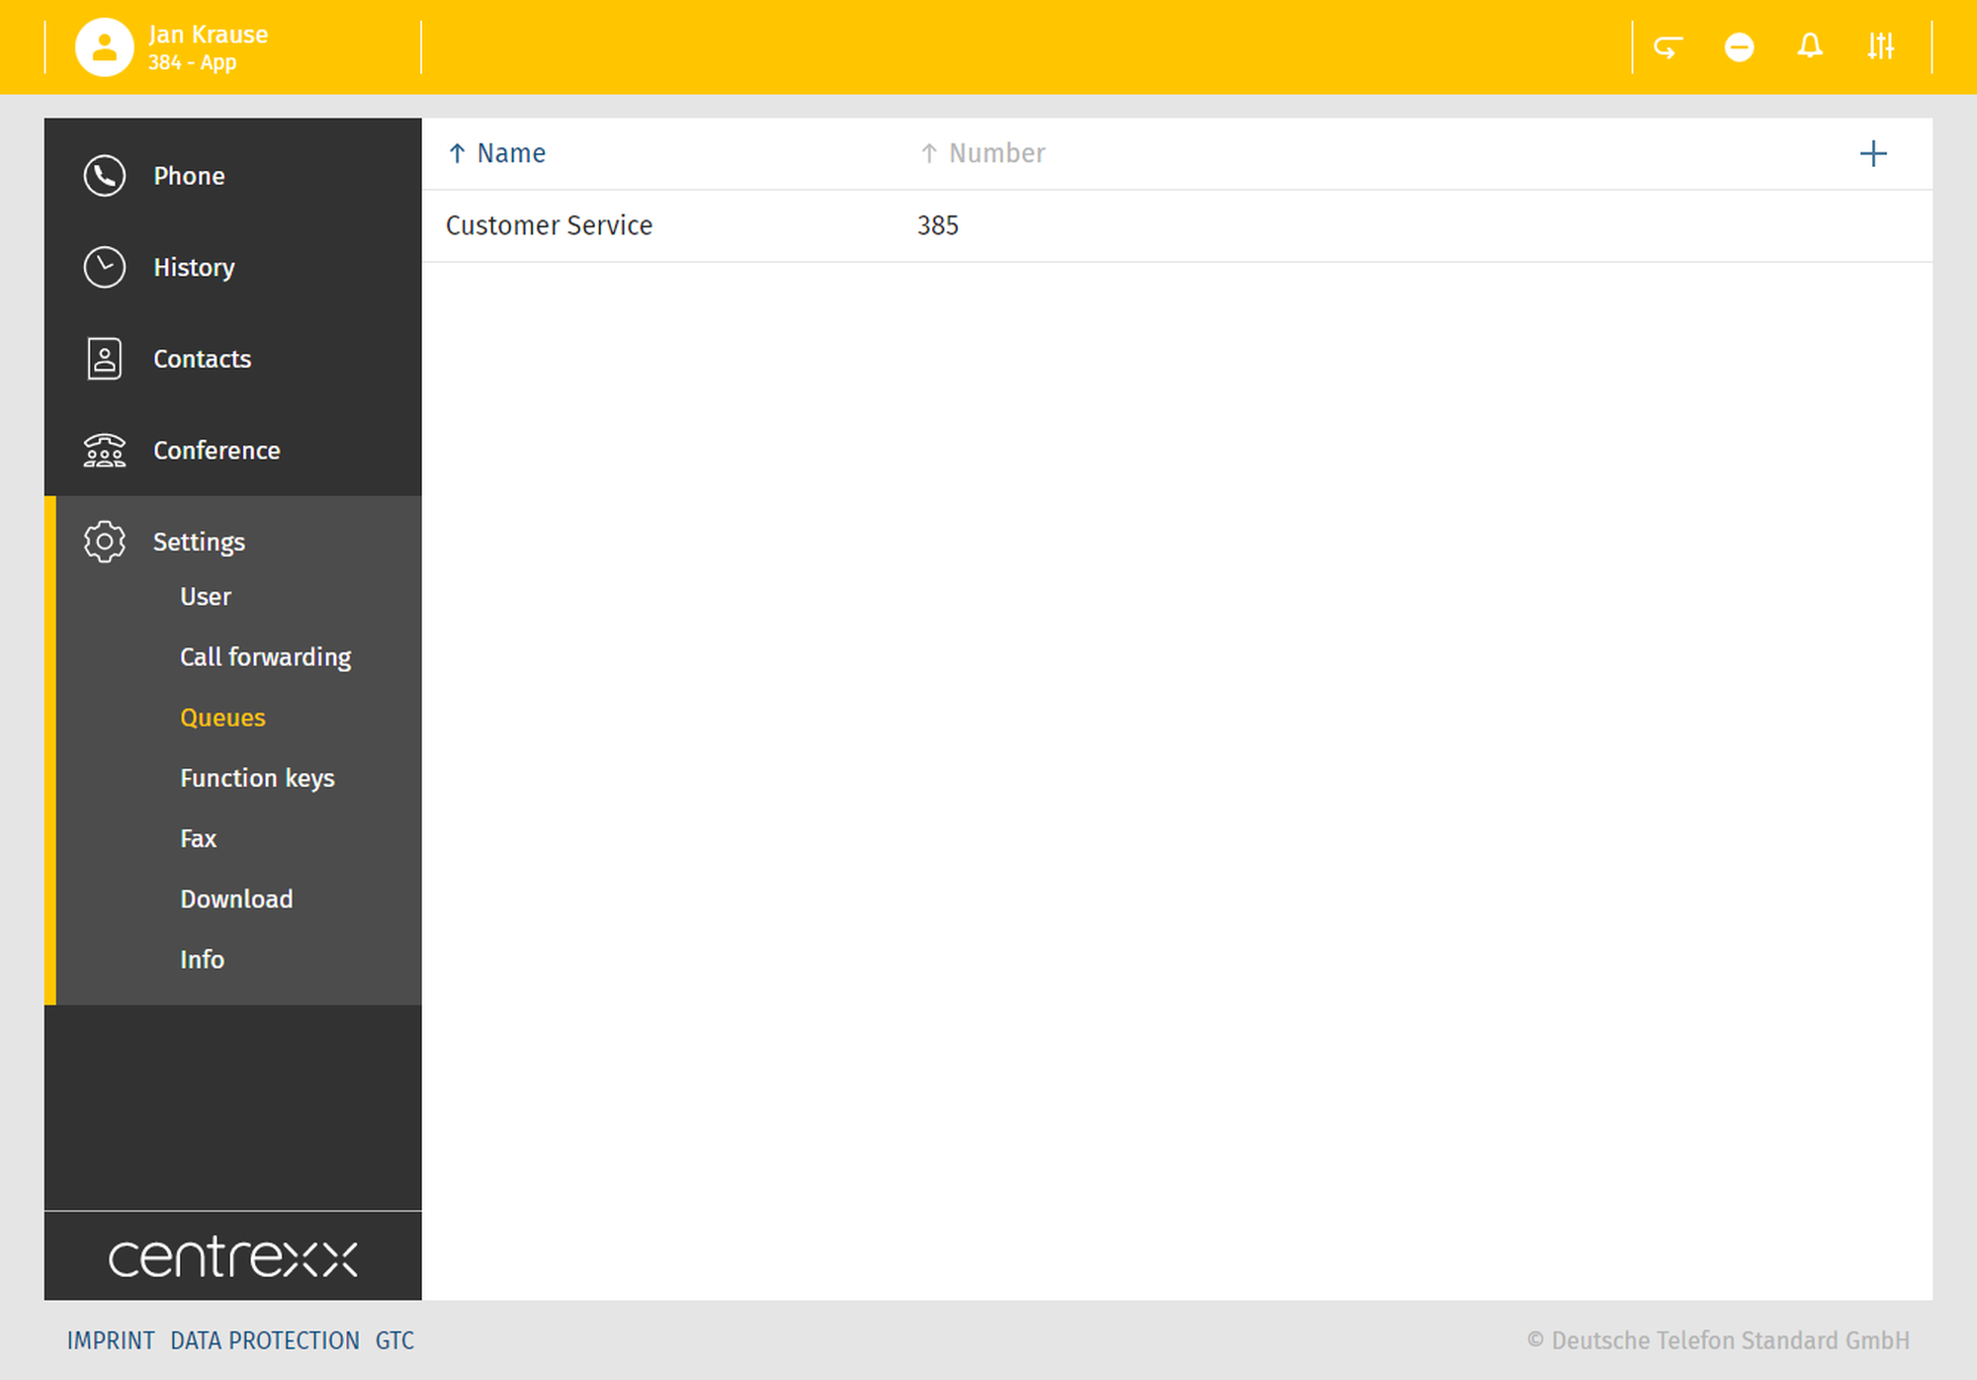
Task: Open the Customer Service queue row
Action: click(x=550, y=225)
